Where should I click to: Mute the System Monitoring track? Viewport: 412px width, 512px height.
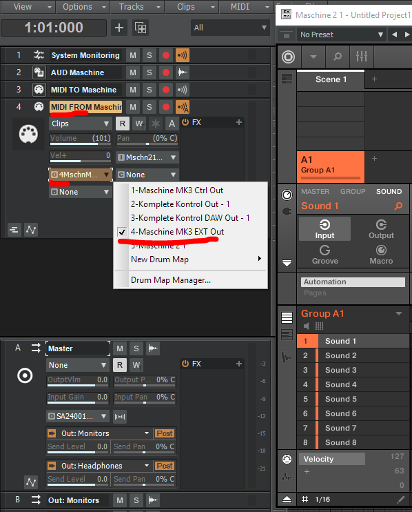[133, 55]
